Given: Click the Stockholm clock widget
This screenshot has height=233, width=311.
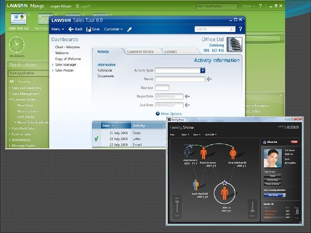Looking at the screenshot, I should 17,45.
